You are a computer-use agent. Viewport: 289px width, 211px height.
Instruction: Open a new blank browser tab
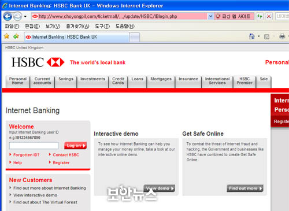point(135,37)
